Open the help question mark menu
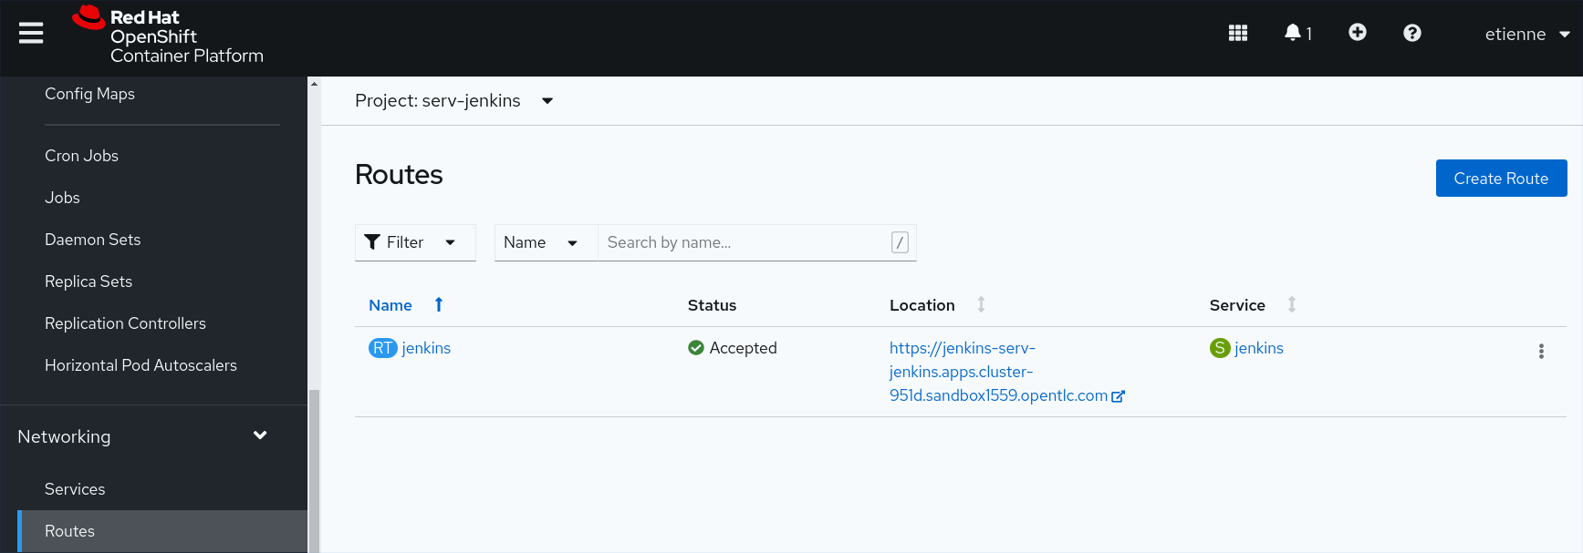1583x553 pixels. (x=1412, y=33)
